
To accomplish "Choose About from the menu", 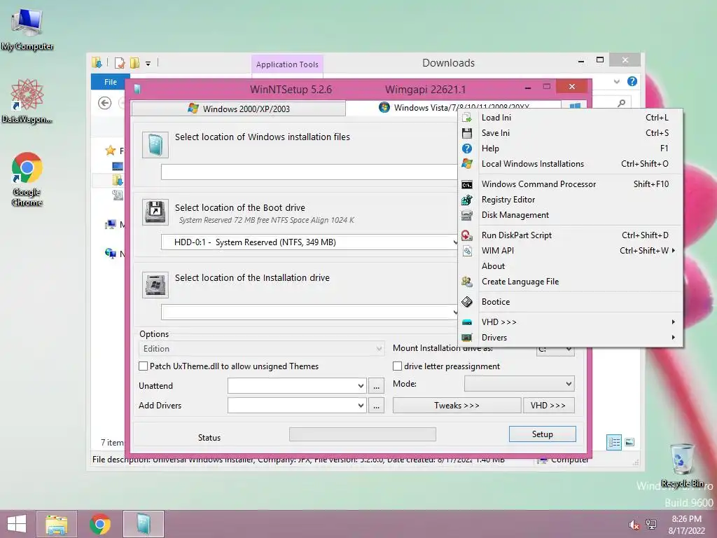I will [493, 266].
